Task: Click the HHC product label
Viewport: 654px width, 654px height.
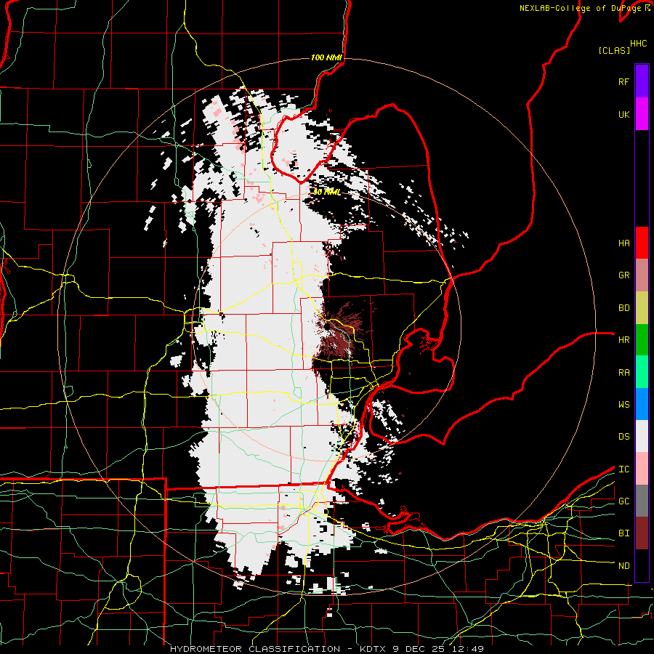Action: pos(639,44)
